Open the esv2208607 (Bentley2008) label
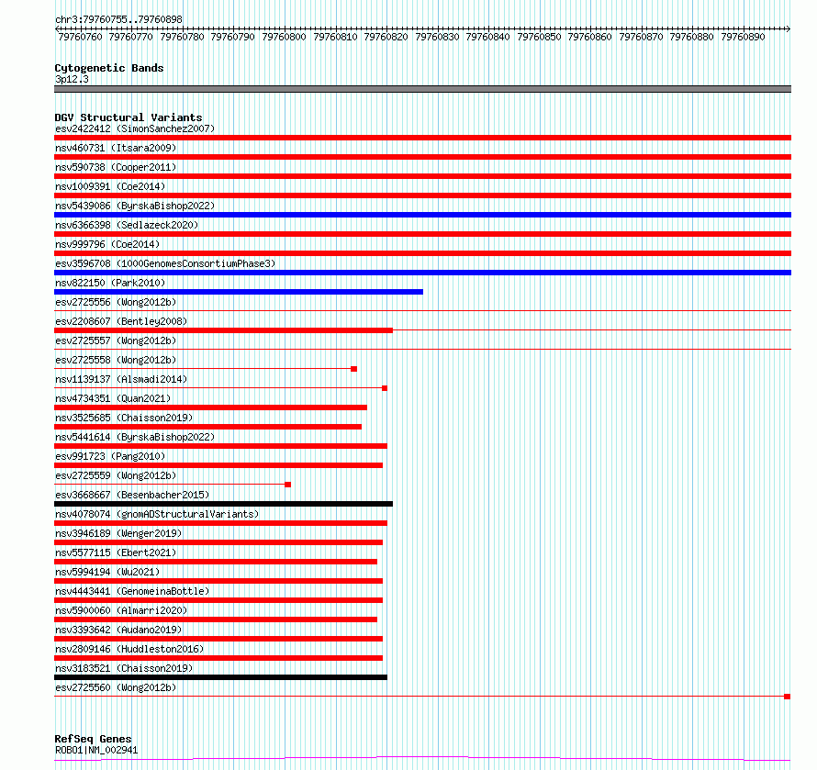 click(121, 321)
